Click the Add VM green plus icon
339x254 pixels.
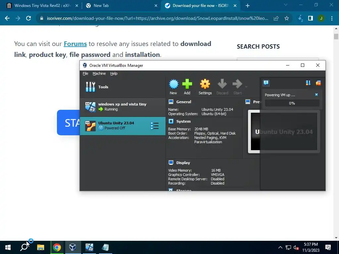(187, 87)
